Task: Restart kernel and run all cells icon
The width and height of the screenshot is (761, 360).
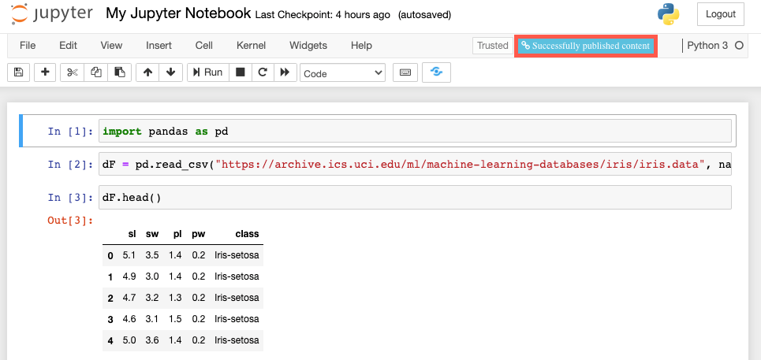Action: (285, 72)
